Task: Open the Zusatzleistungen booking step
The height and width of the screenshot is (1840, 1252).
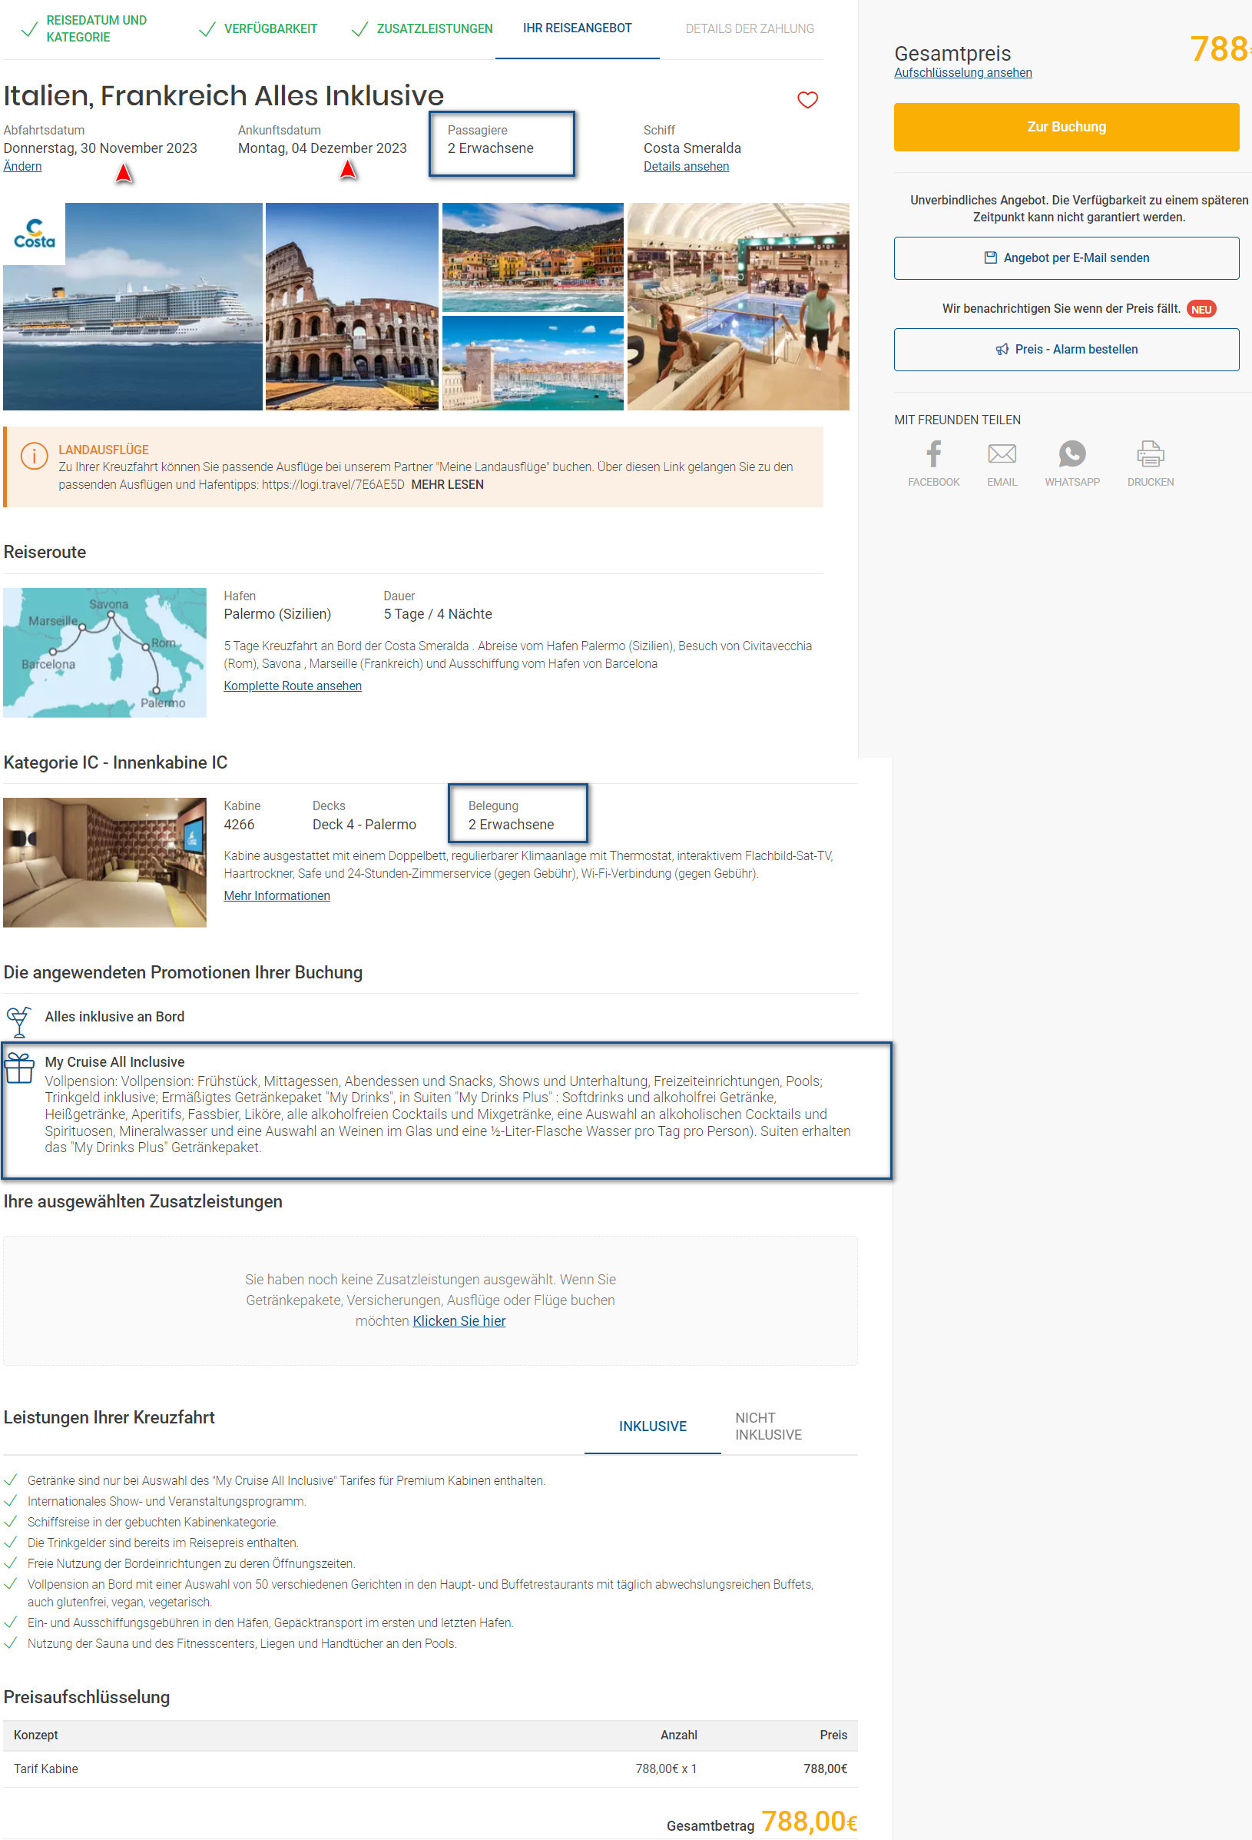Action: (x=435, y=28)
